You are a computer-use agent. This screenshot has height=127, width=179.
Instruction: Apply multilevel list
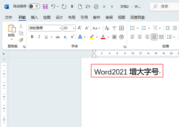[x=155, y=28]
